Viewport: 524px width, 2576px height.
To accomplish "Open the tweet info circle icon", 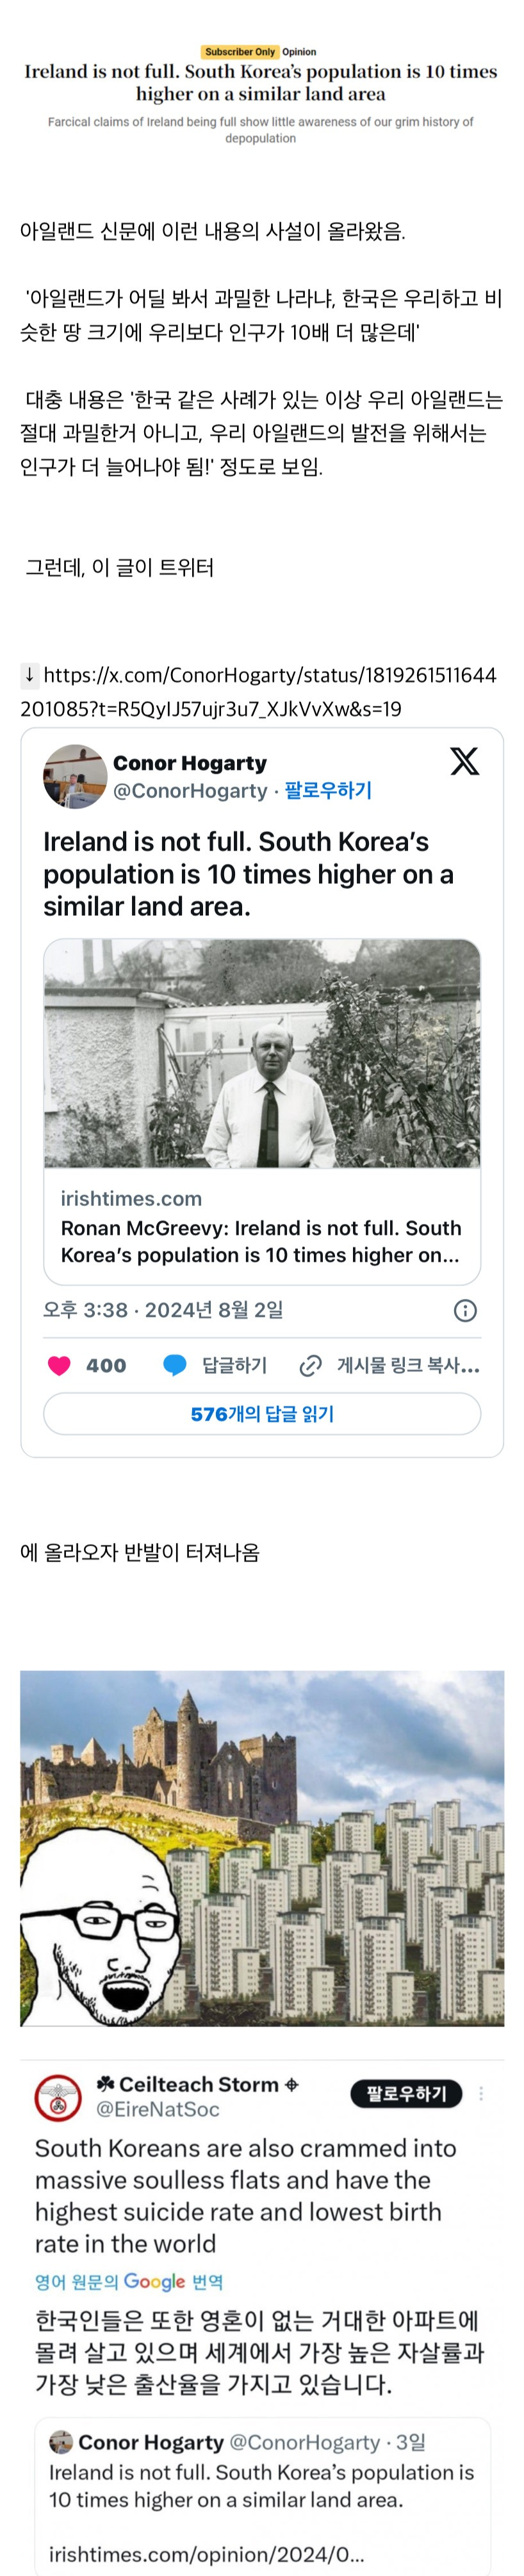I will pyautogui.click(x=465, y=1311).
